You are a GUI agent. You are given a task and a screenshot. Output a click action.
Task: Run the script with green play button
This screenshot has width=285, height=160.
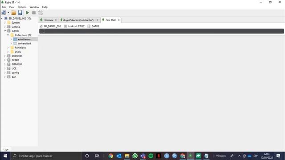(28, 13)
